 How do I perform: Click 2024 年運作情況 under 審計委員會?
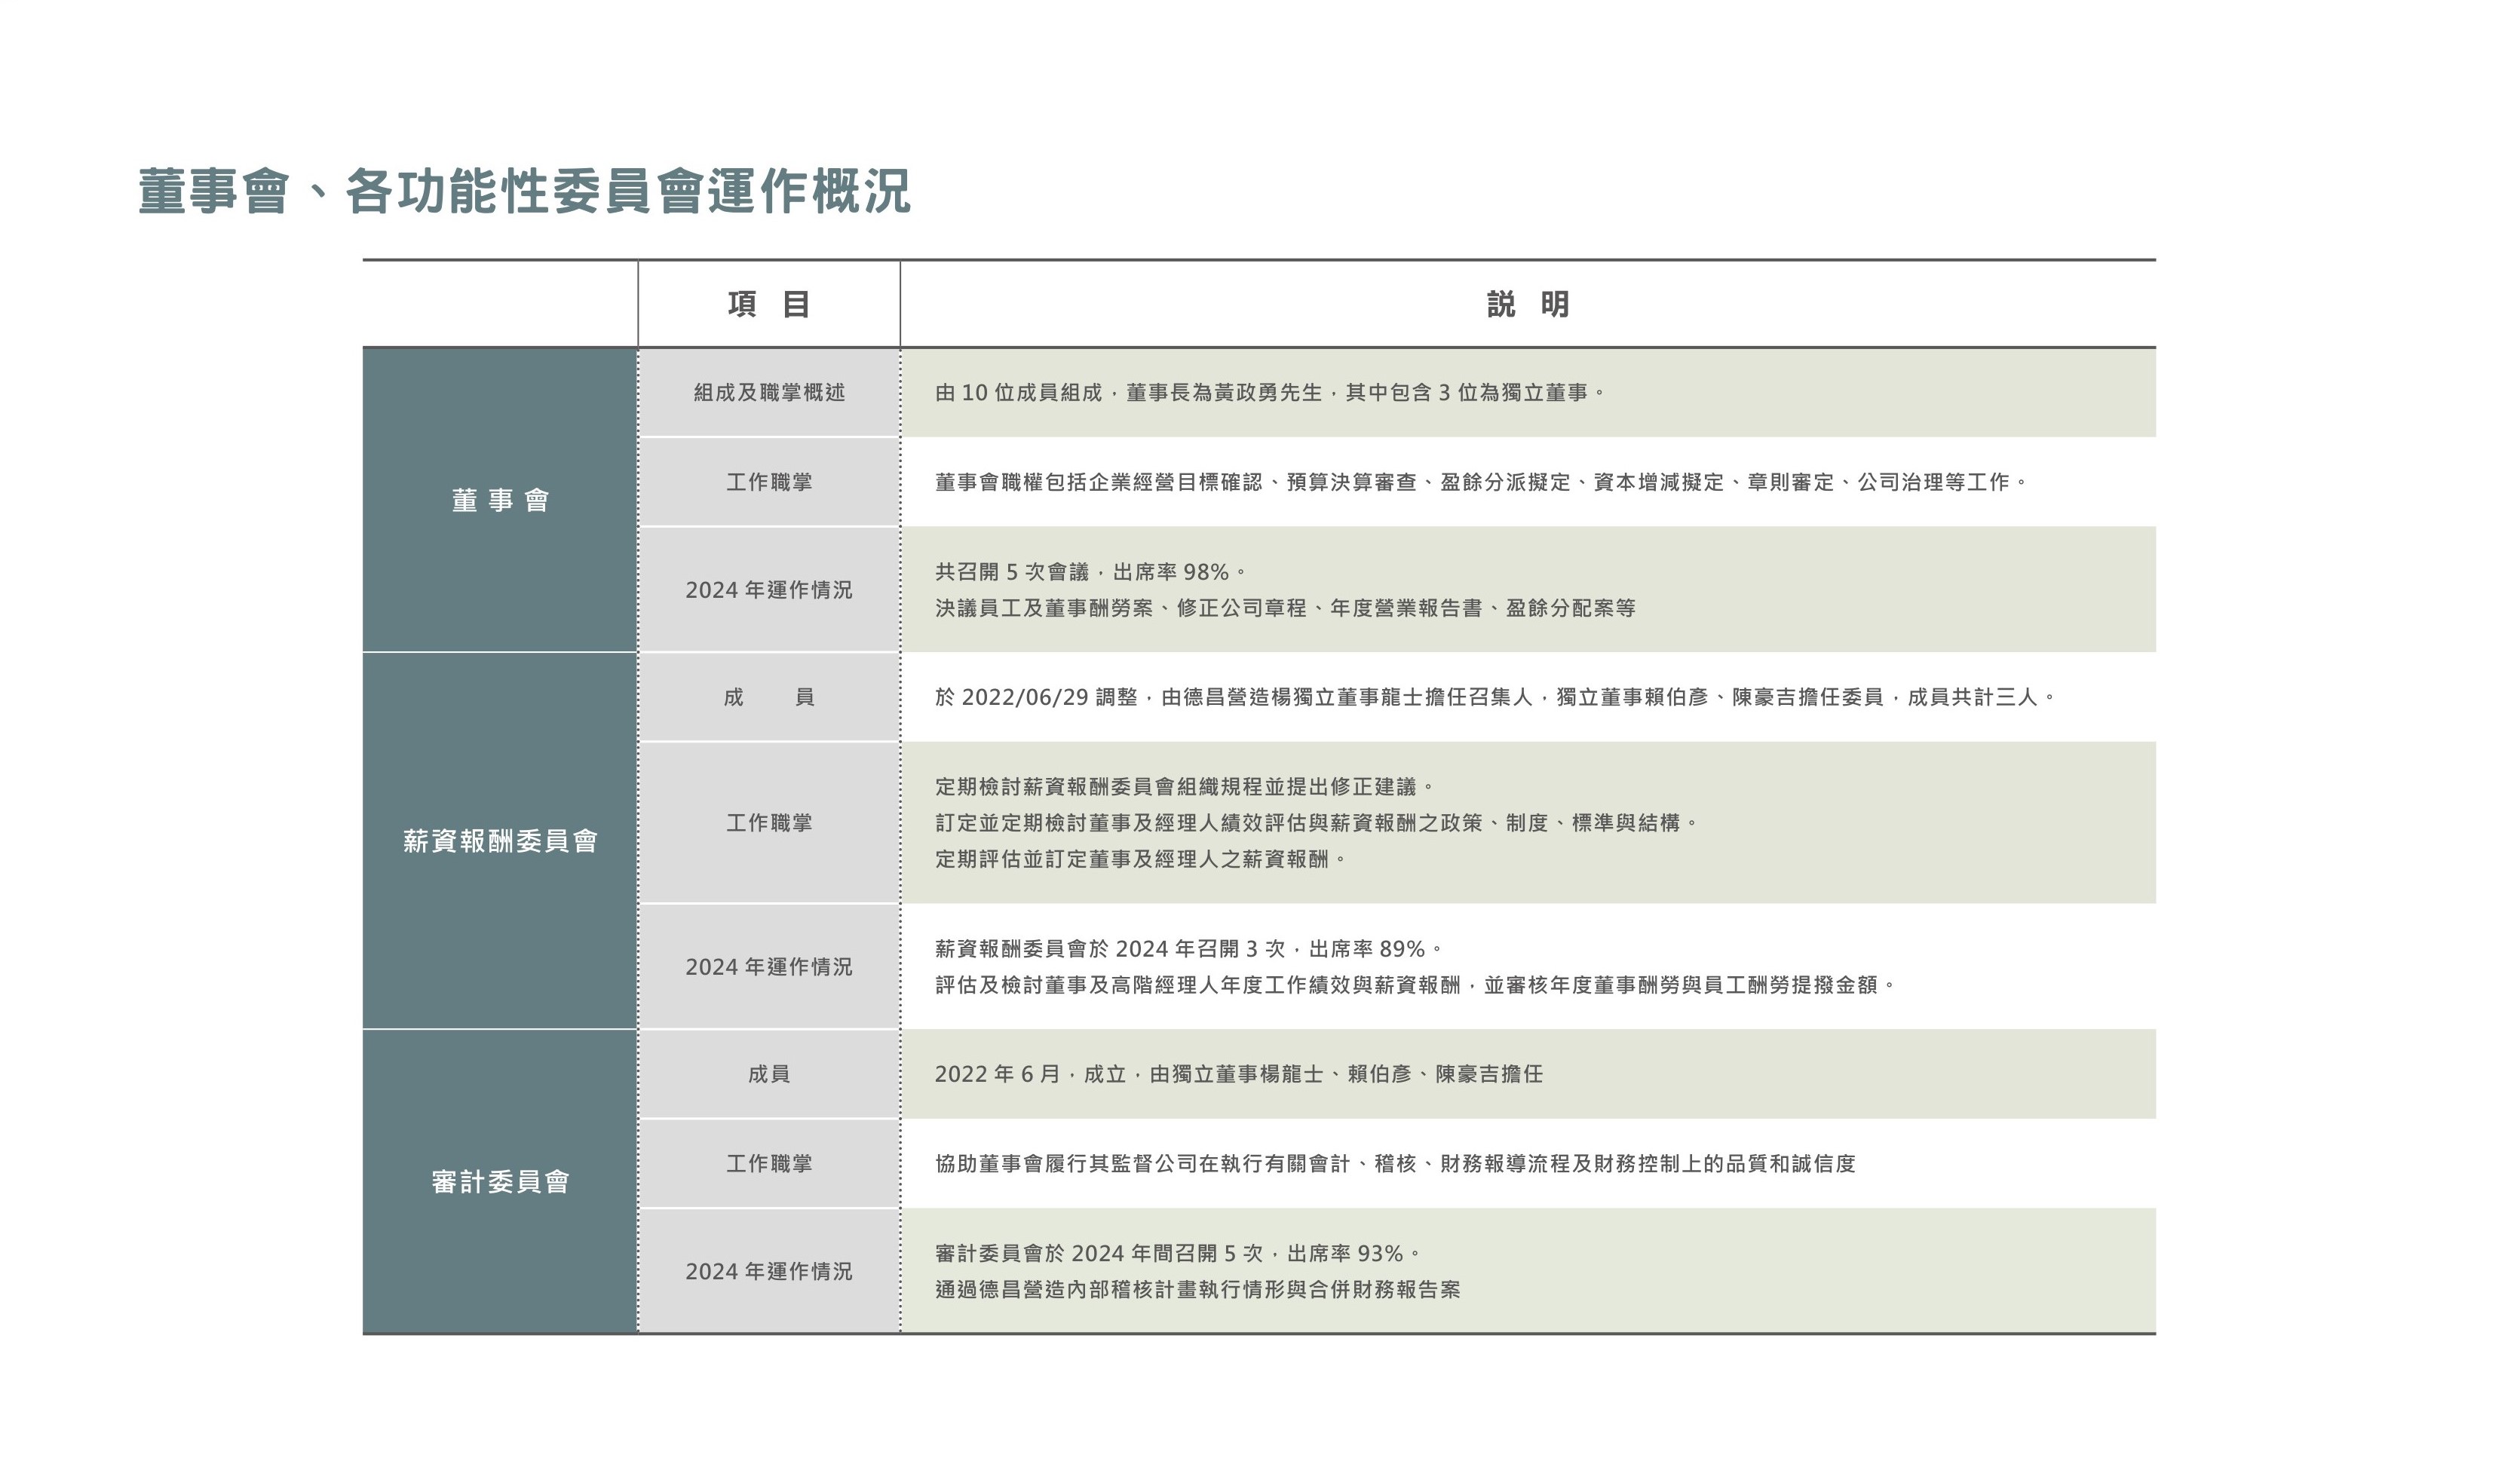768,1271
